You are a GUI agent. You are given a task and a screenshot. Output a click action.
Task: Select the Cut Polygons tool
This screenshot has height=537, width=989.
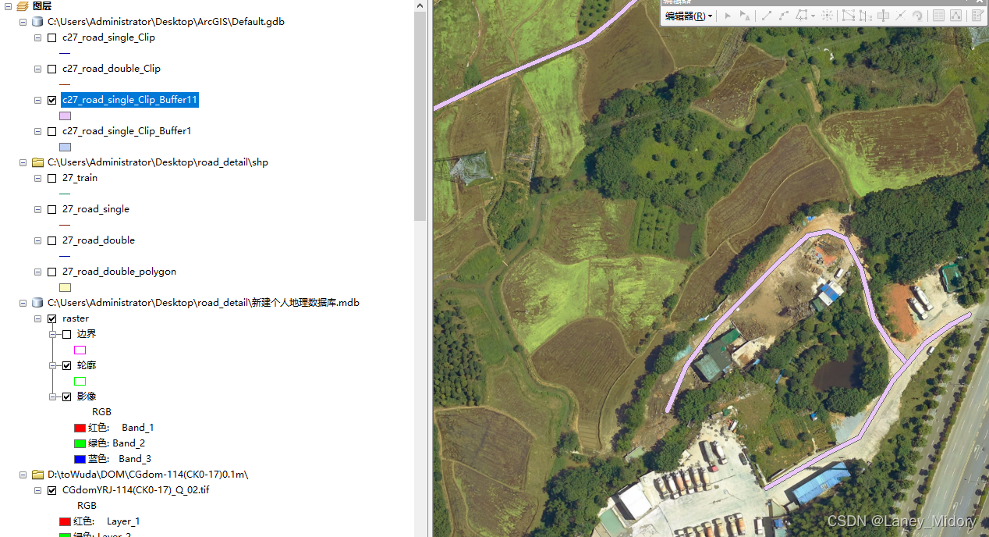[883, 16]
